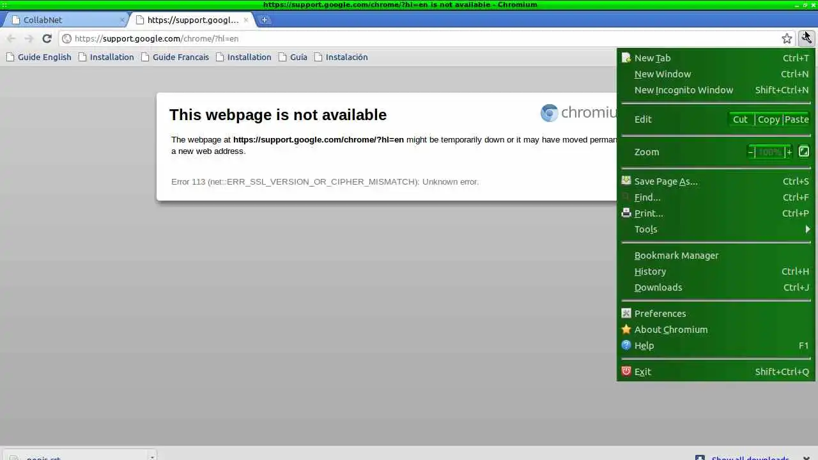The width and height of the screenshot is (818, 460).
Task: Click the Paste button in Edit row
Action: pos(796,119)
